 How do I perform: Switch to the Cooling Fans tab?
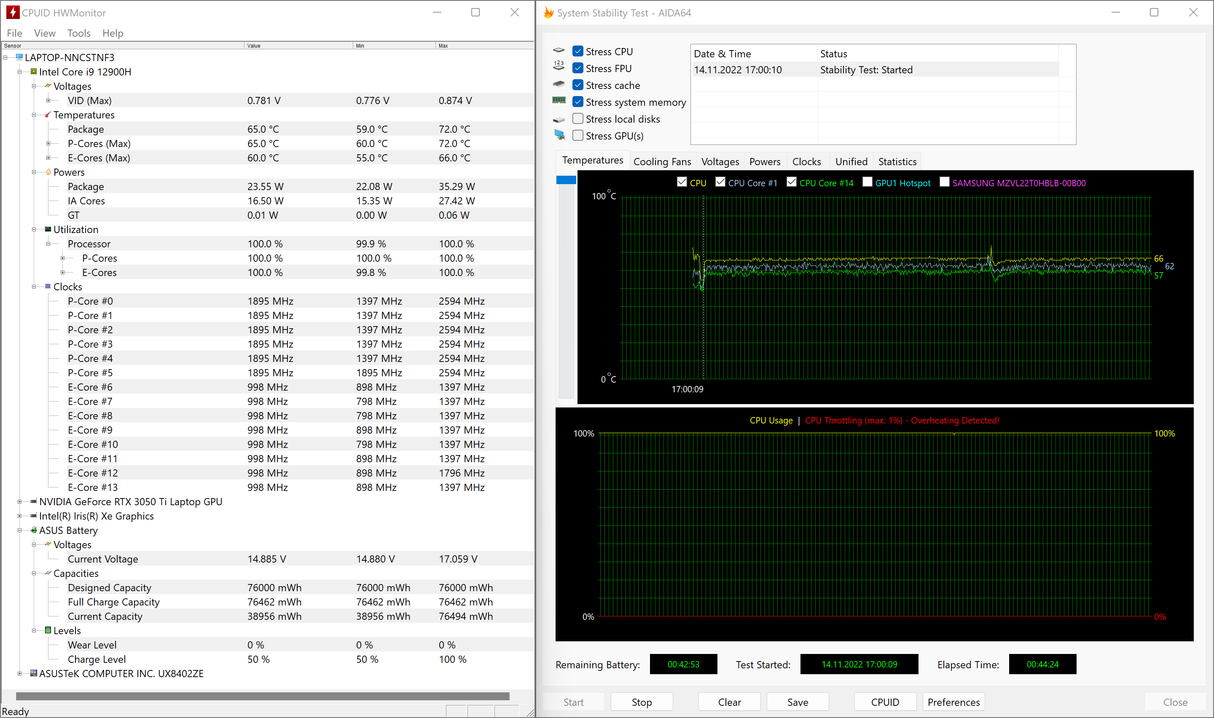click(661, 162)
